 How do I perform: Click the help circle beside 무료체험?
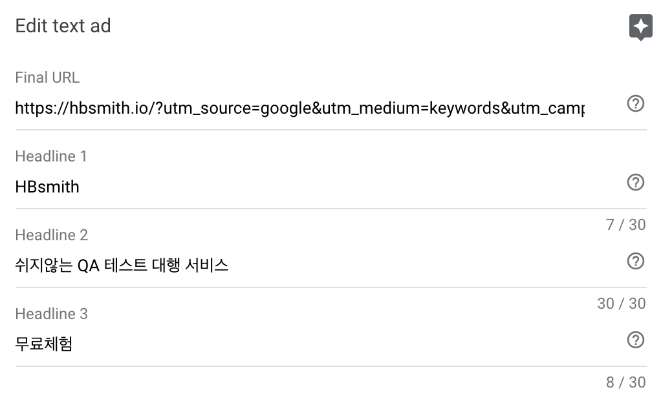[635, 340]
